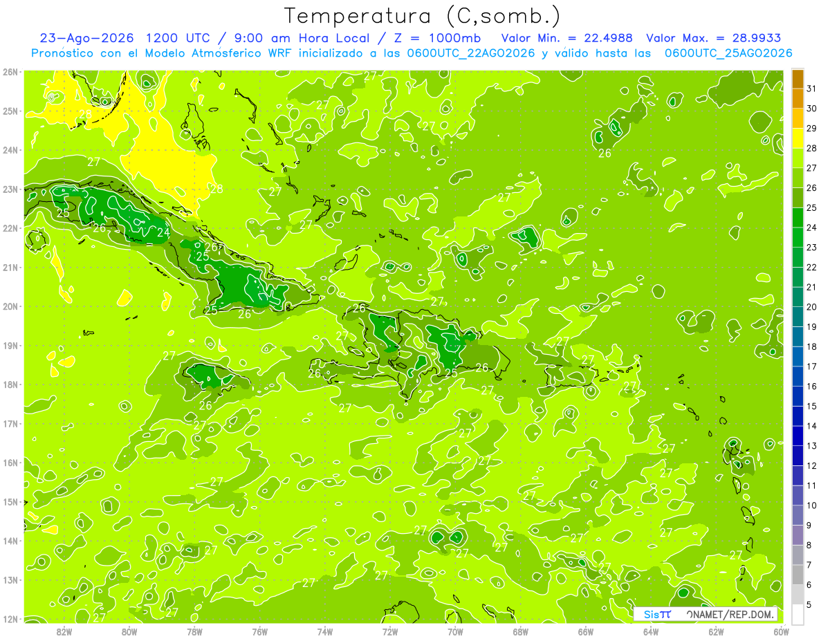This screenshot has height=641, width=830.
Task: Click the "Valor Min. = 22.4988" value
Action: click(568, 38)
